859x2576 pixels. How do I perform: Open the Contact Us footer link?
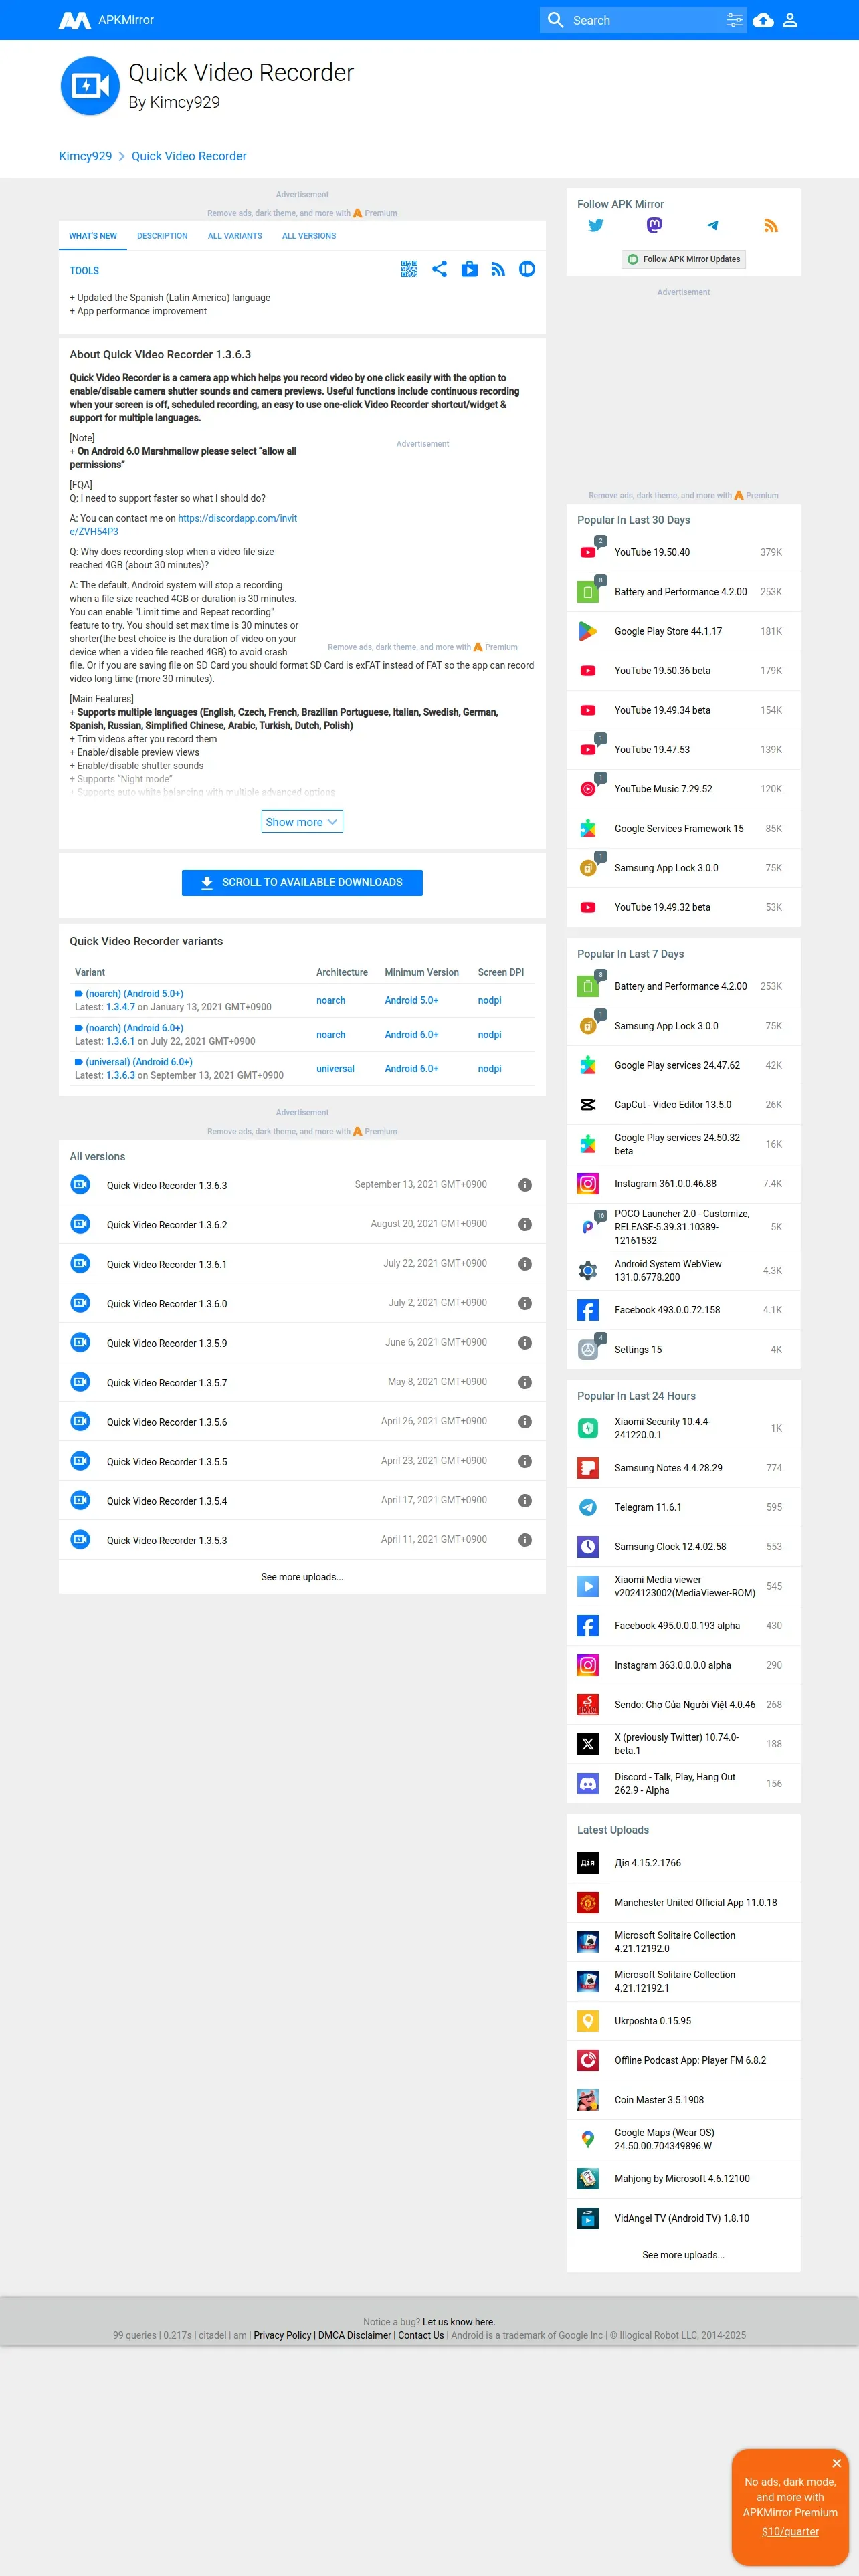[x=421, y=2336]
